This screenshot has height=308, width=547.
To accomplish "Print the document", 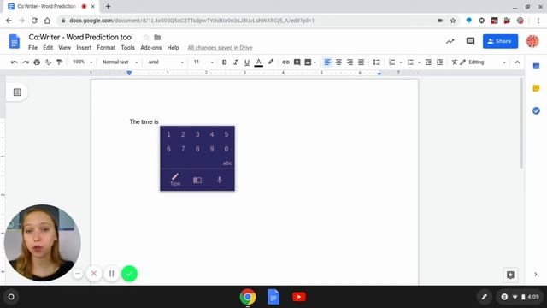I will (x=37, y=62).
